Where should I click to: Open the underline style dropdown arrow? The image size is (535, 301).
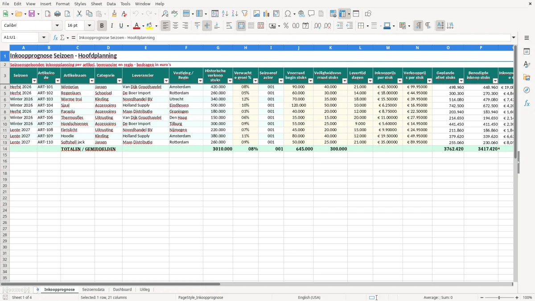point(128,26)
